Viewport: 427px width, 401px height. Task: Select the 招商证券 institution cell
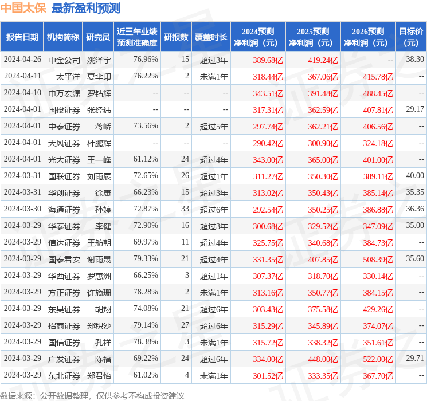tap(64, 325)
